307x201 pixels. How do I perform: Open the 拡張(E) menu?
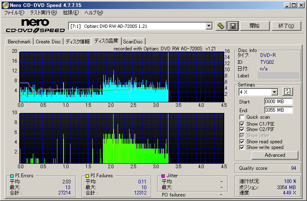[70, 13]
